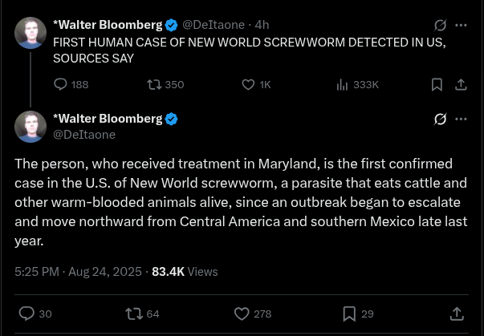This screenshot has width=484, height=336.
Task: Open Walter Bloomberg's avatar on first tweet
Action: [x=31, y=32]
